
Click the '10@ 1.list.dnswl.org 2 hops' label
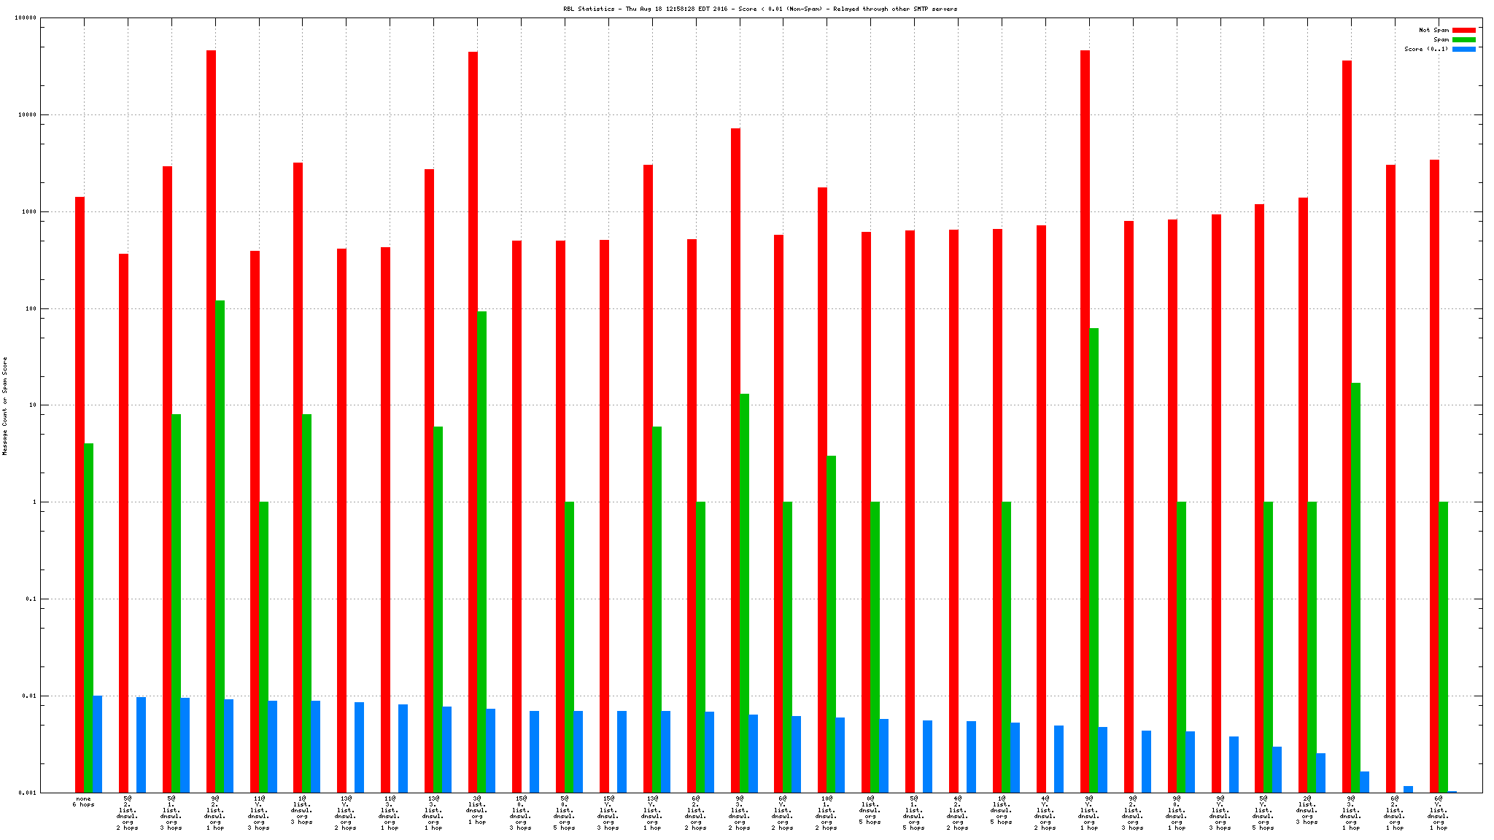826,813
